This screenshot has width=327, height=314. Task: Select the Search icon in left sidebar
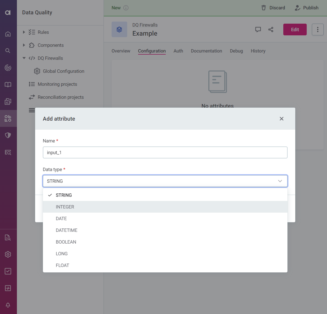[x=8, y=50]
